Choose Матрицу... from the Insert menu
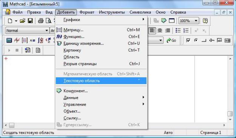The image size is (236, 138). point(101,30)
